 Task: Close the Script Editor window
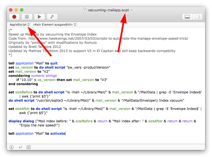[x=11, y=10]
